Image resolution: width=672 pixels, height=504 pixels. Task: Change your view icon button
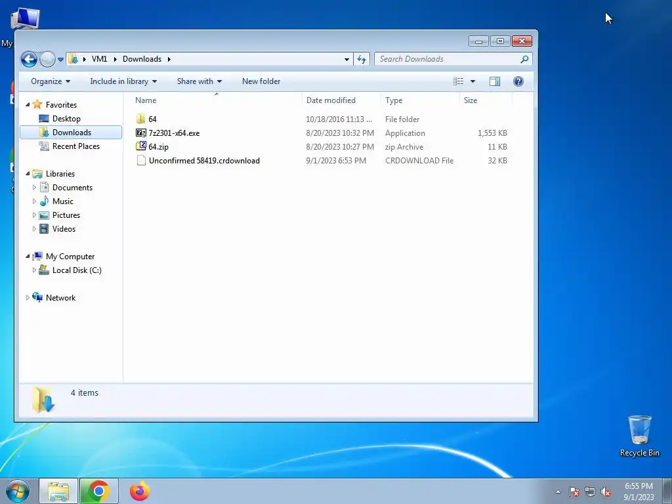(x=459, y=81)
